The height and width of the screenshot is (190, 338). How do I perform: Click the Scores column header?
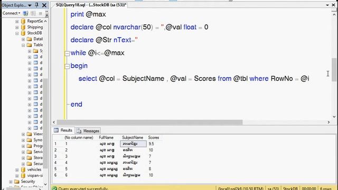coord(154,137)
